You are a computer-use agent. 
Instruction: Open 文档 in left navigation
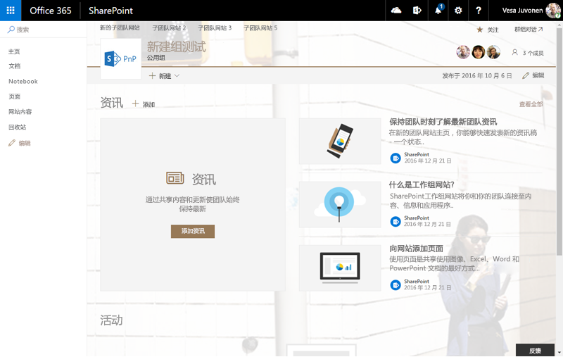[x=15, y=66]
